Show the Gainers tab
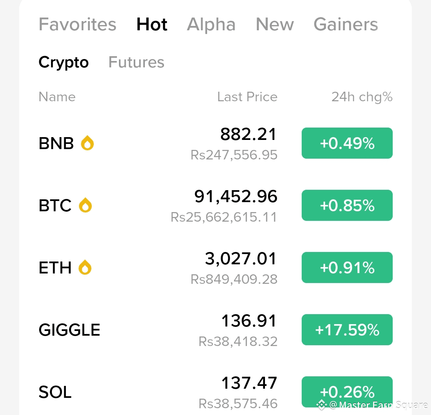 346,24
